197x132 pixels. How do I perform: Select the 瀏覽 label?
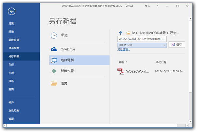[x=64, y=83]
